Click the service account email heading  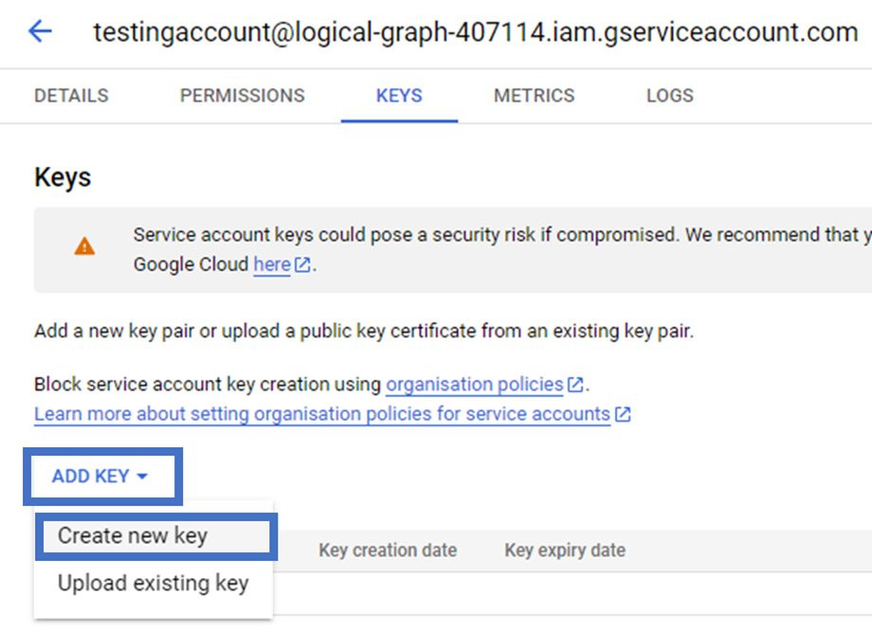pyautogui.click(x=481, y=32)
